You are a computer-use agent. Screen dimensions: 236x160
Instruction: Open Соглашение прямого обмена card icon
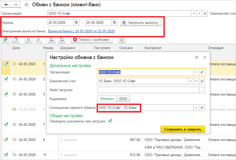click(x=202, y=108)
